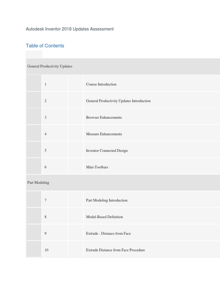This screenshot has height=293, width=220.
Task: Click lesson number 8 in the table
Action: point(46,217)
